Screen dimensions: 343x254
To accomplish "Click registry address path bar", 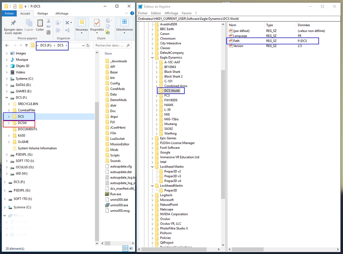I will coord(239,18).
